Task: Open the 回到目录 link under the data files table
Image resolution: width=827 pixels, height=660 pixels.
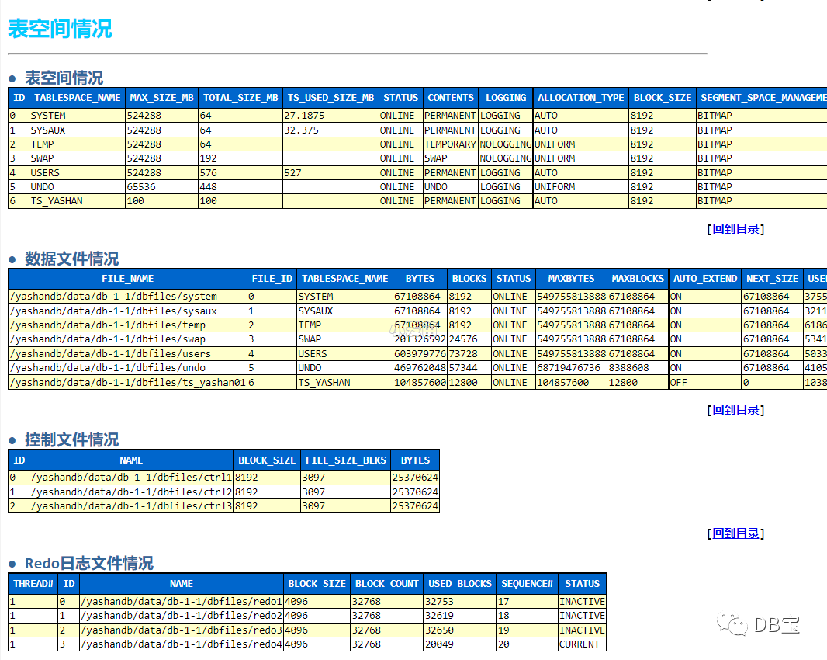Action: tap(735, 410)
